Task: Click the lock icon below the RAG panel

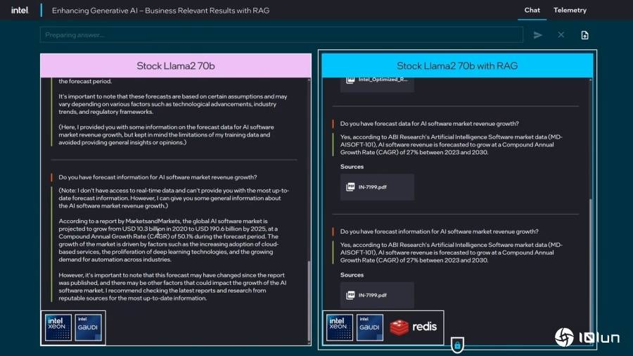Action: (x=457, y=345)
